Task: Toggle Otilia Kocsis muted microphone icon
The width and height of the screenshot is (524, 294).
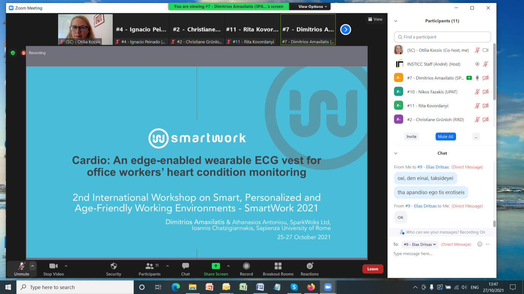Action: (477, 50)
